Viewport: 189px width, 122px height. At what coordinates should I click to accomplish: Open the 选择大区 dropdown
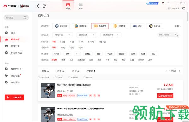point(87,35)
